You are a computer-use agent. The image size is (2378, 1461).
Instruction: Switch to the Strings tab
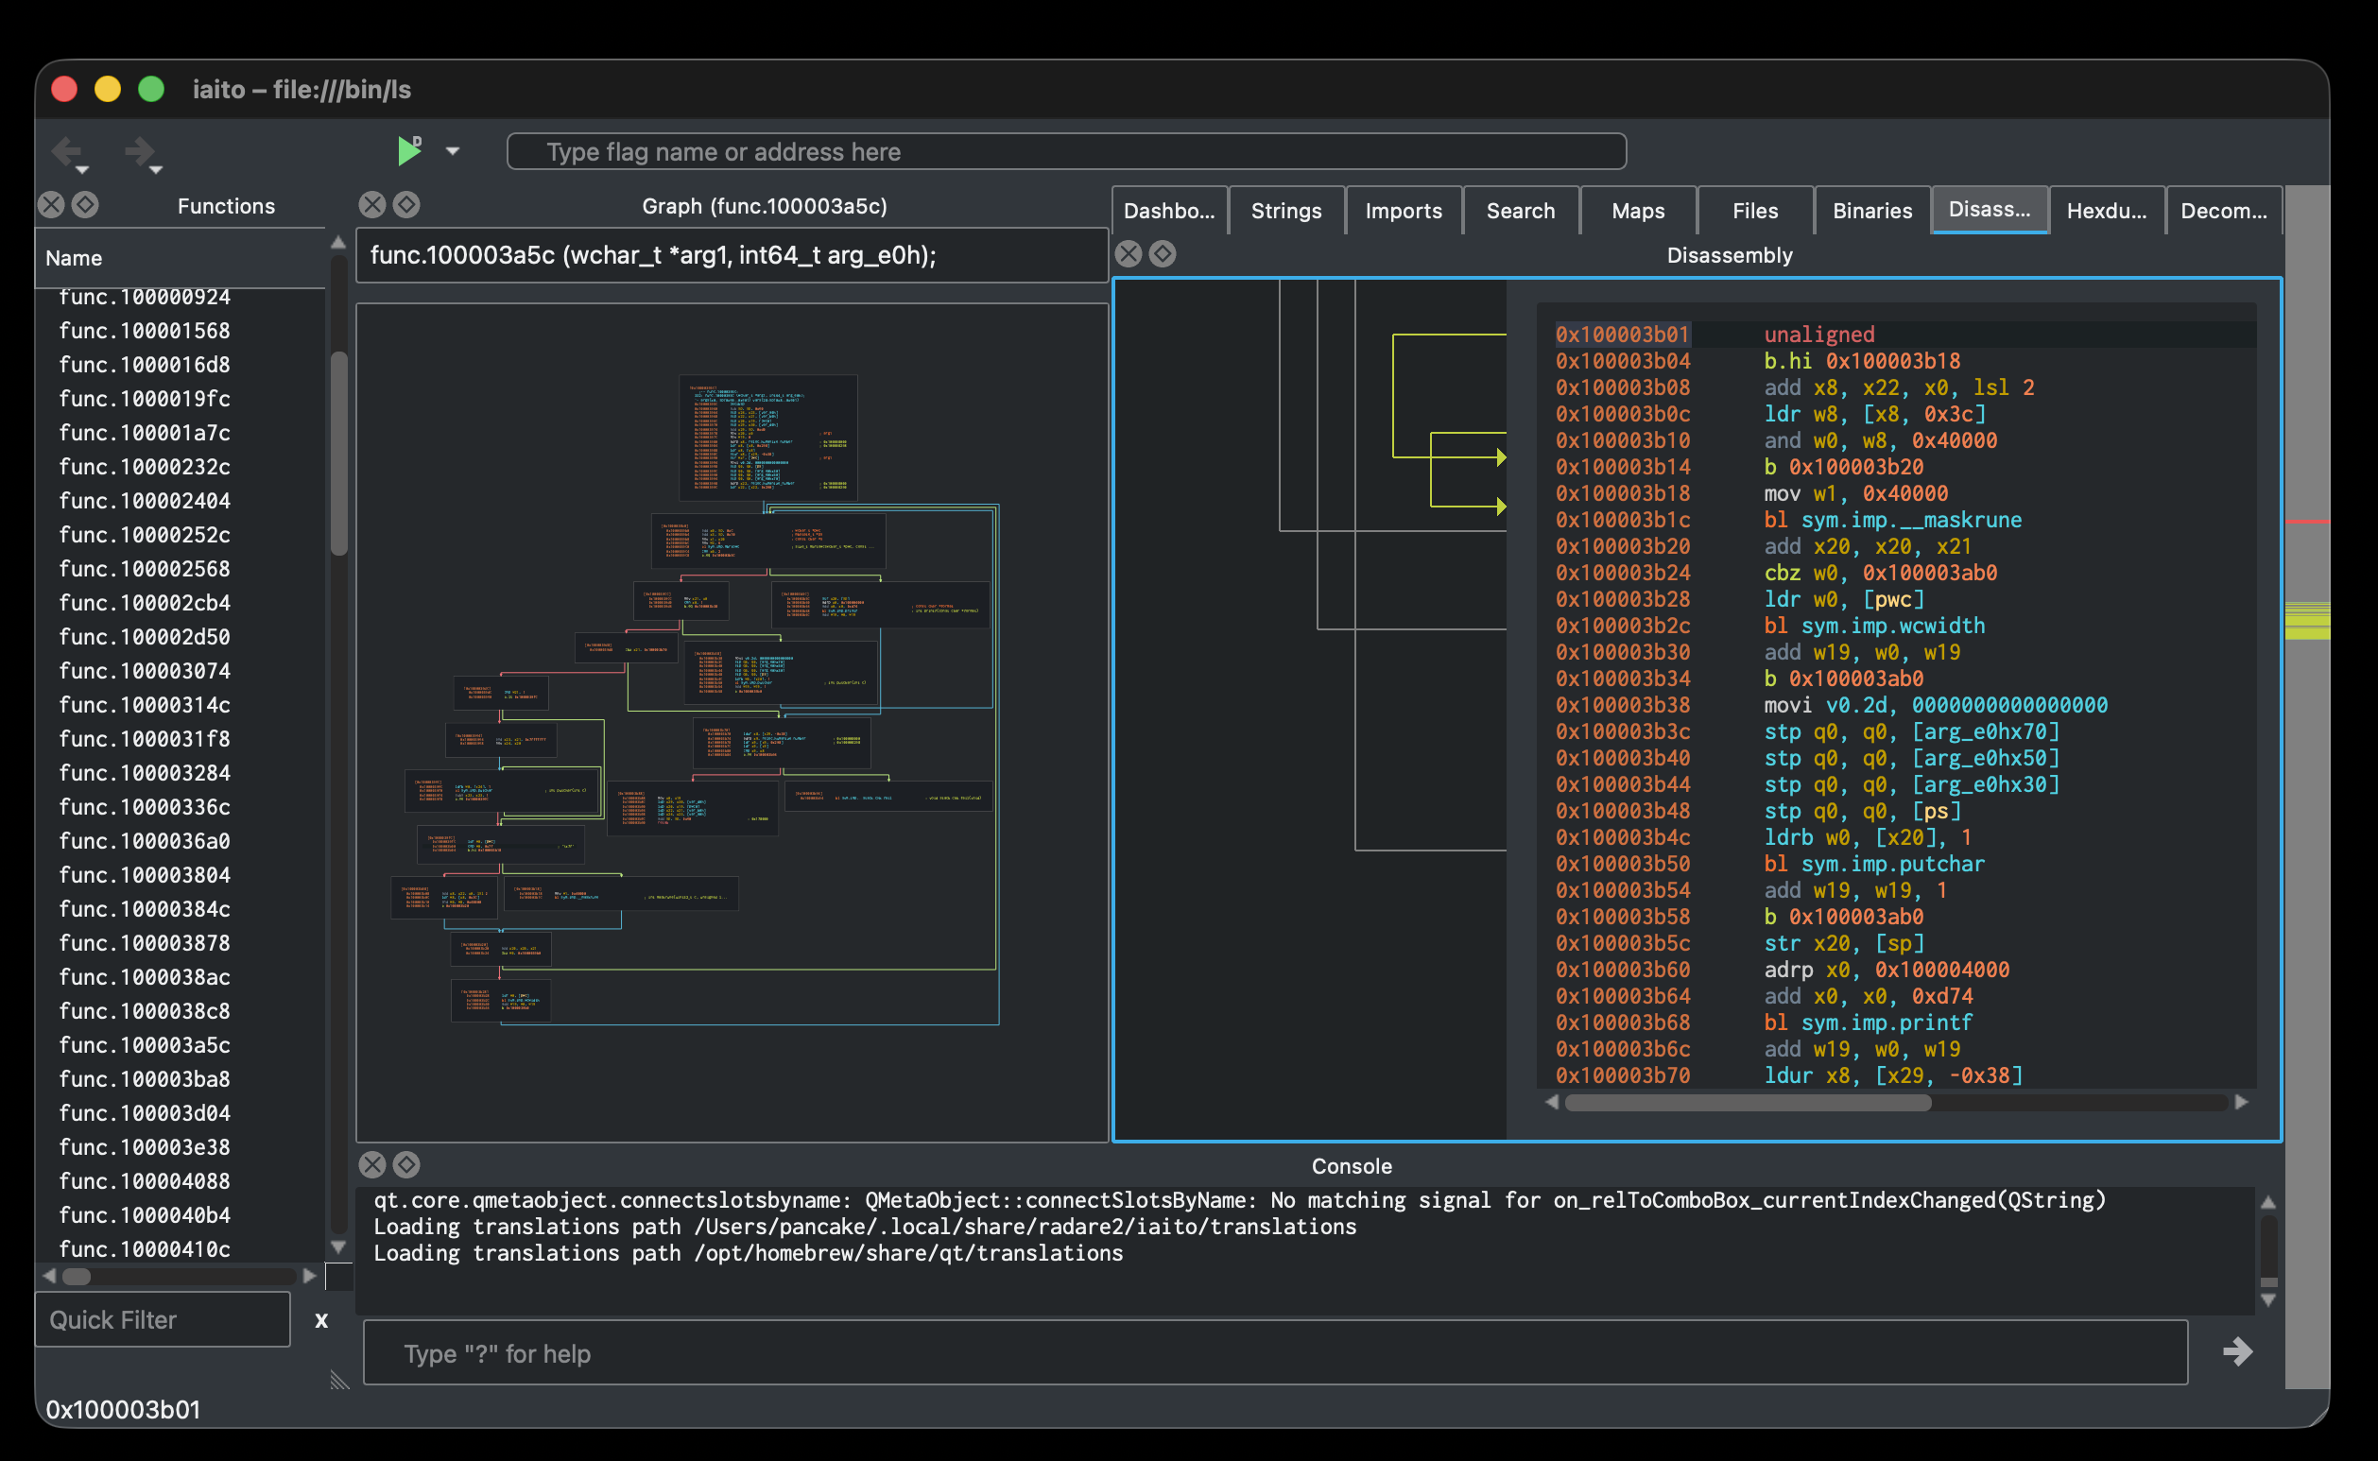coord(1285,211)
